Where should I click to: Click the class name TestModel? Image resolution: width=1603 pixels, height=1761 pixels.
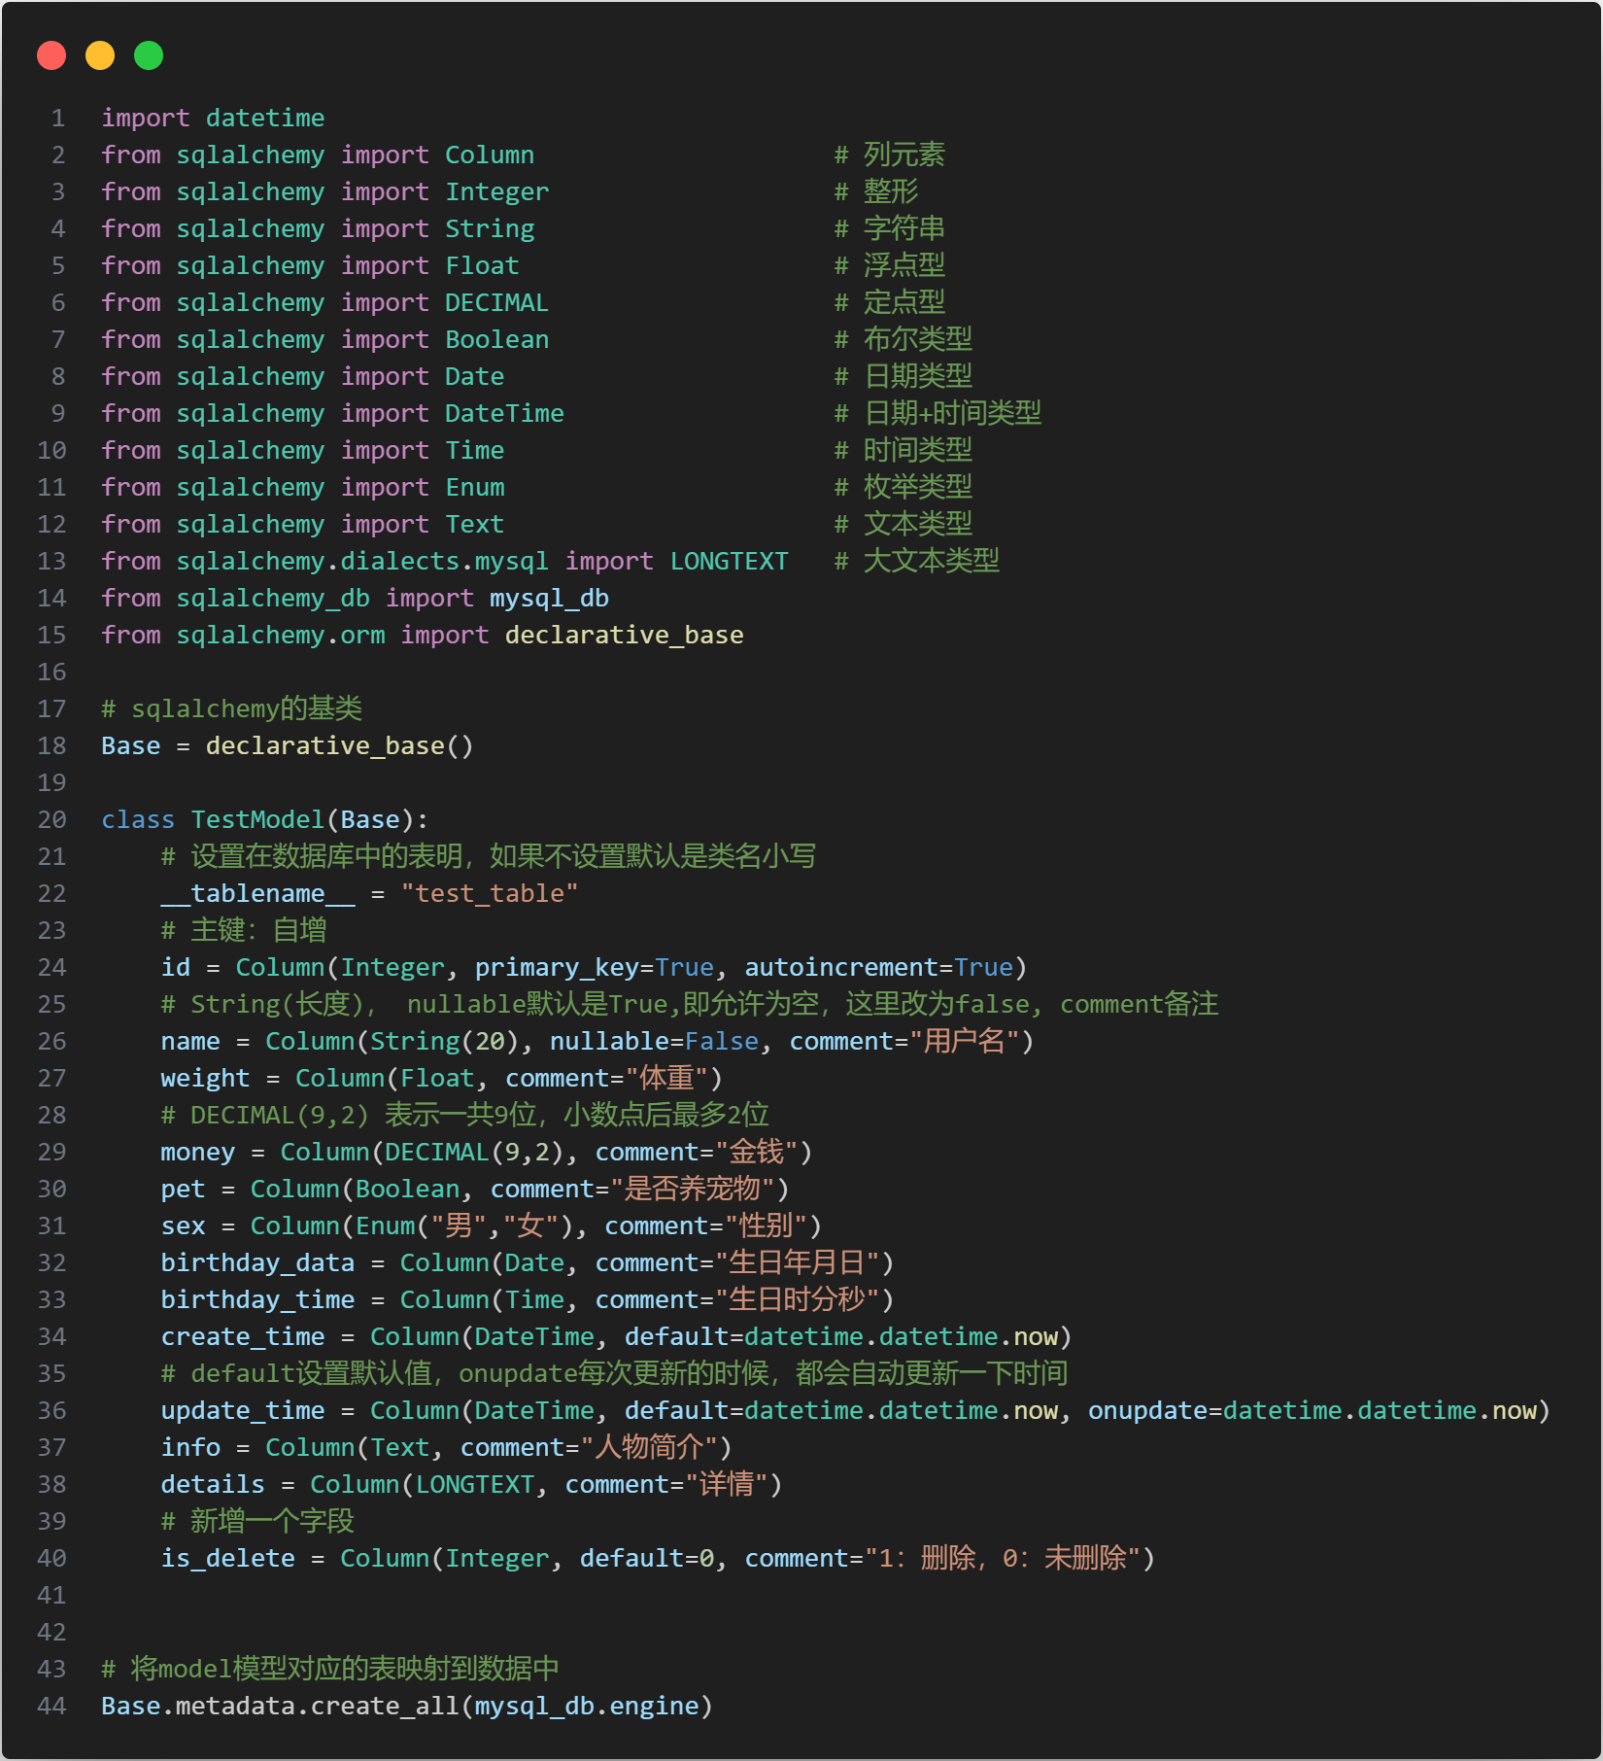click(x=257, y=819)
